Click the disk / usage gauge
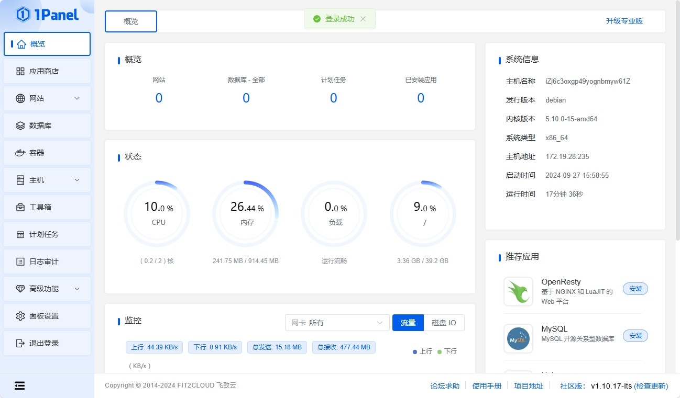Screen dimensions: 680x398 (423, 213)
